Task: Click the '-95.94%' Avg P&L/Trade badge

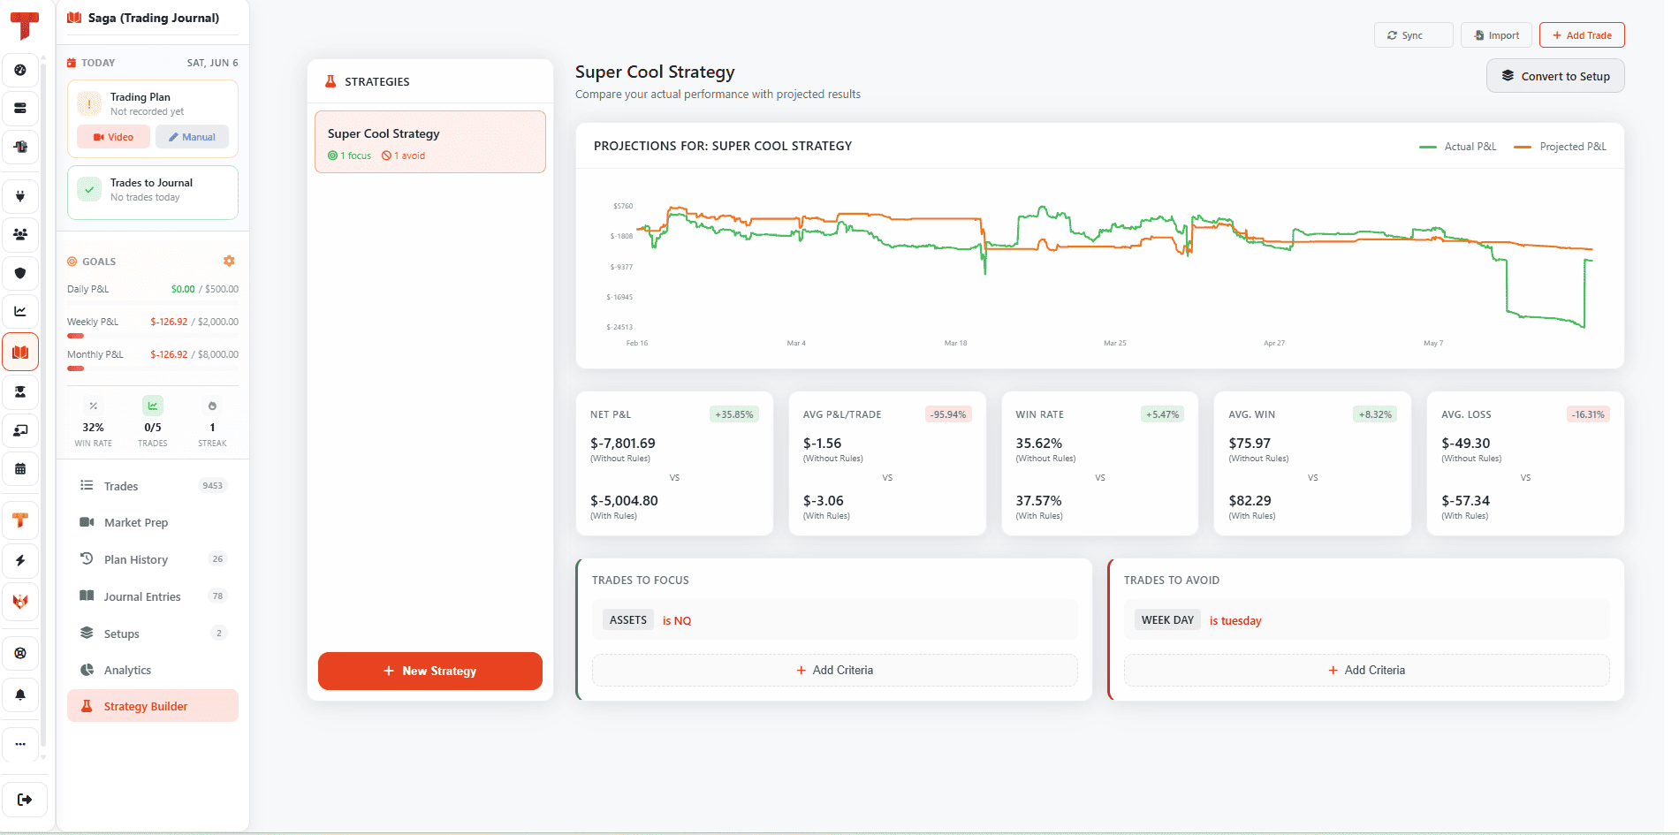Action: tap(948, 414)
